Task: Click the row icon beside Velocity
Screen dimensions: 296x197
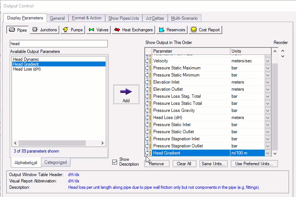Action: tap(148, 61)
